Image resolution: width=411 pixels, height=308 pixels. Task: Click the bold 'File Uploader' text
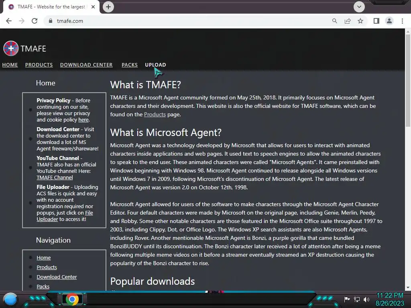tap(53, 187)
